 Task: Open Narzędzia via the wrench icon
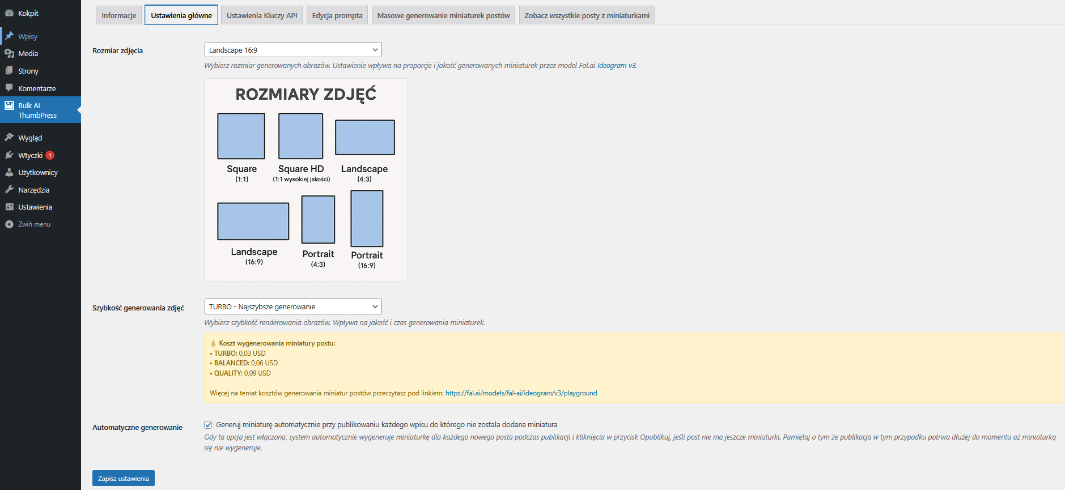[9, 190]
